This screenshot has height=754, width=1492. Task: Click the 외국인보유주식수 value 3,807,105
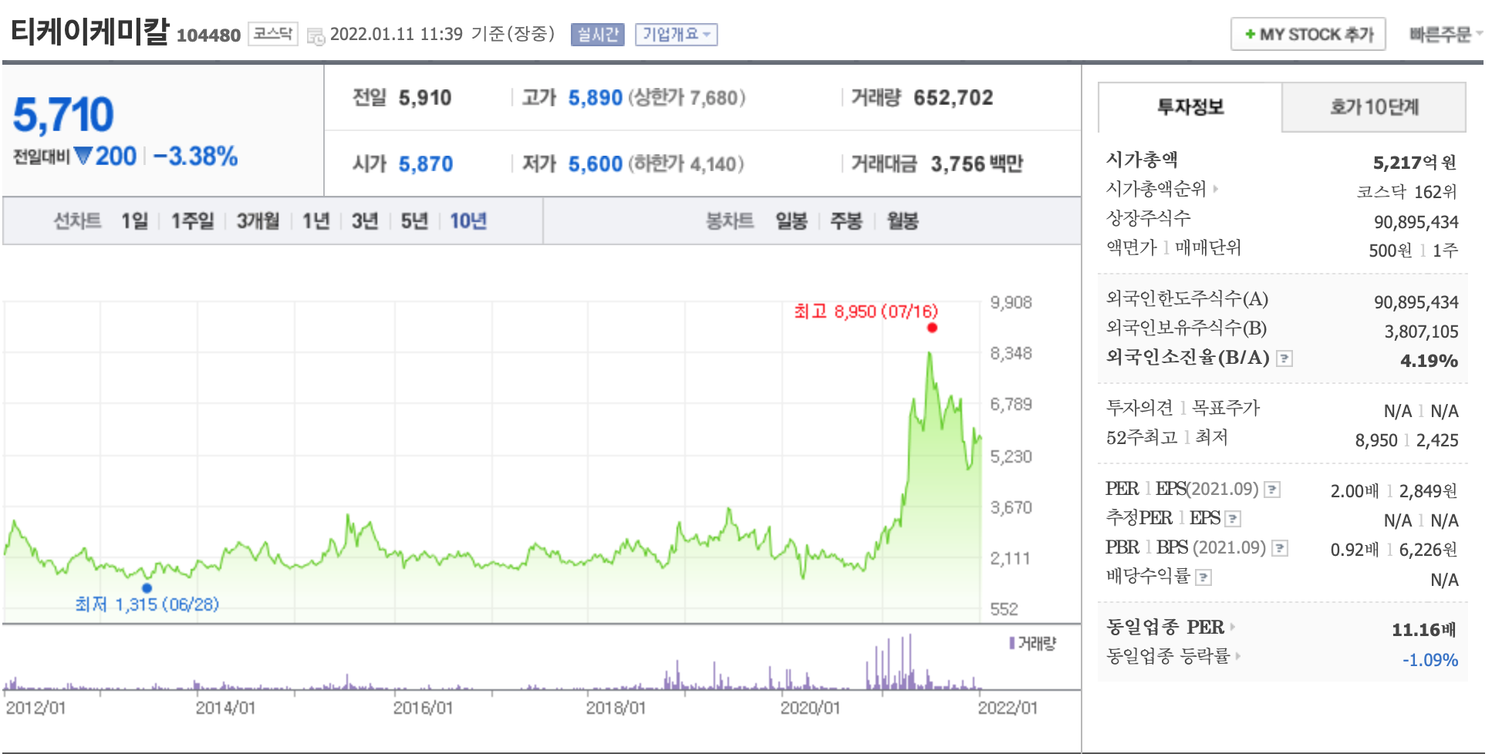[x=1421, y=332]
